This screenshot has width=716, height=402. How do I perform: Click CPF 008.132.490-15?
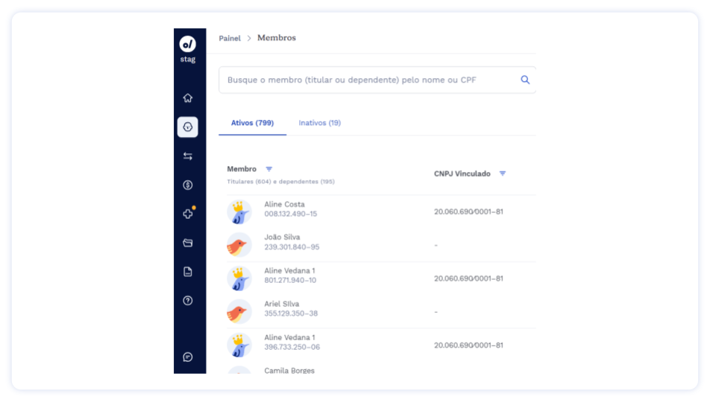click(x=290, y=214)
